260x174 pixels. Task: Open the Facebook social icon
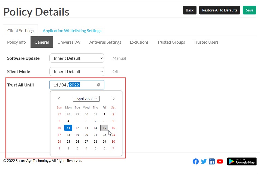(196, 161)
